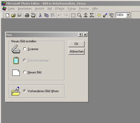Expand the 100% zoom dropdown arrow

click(x=128, y=15)
